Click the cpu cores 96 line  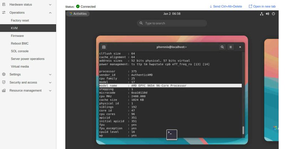[x=117, y=114]
